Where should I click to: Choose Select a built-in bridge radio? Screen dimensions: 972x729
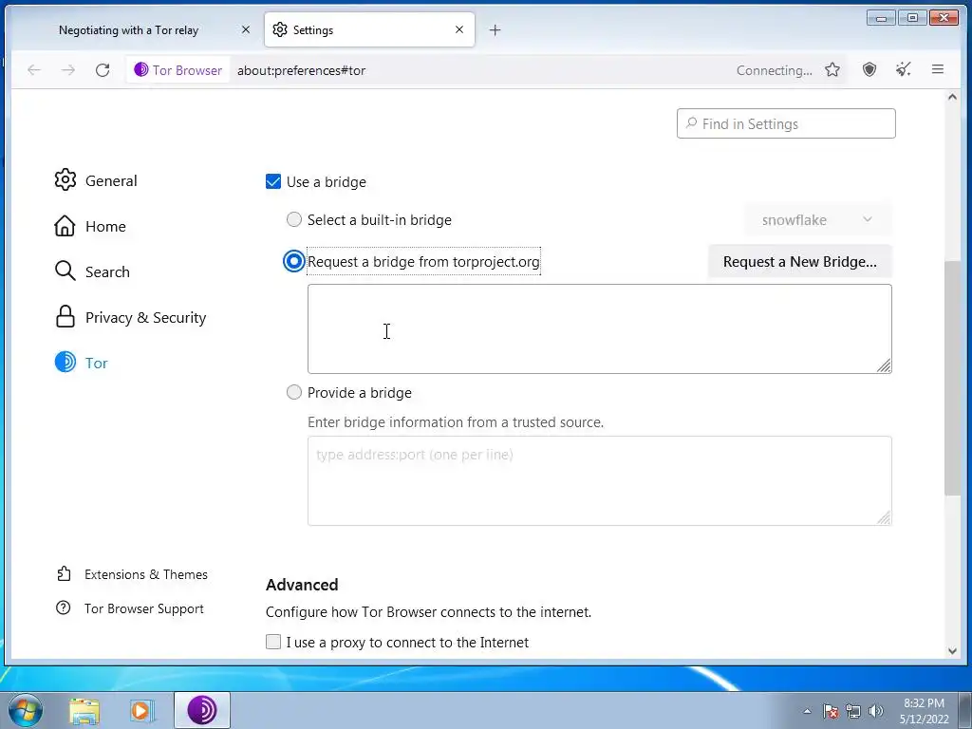pos(294,219)
